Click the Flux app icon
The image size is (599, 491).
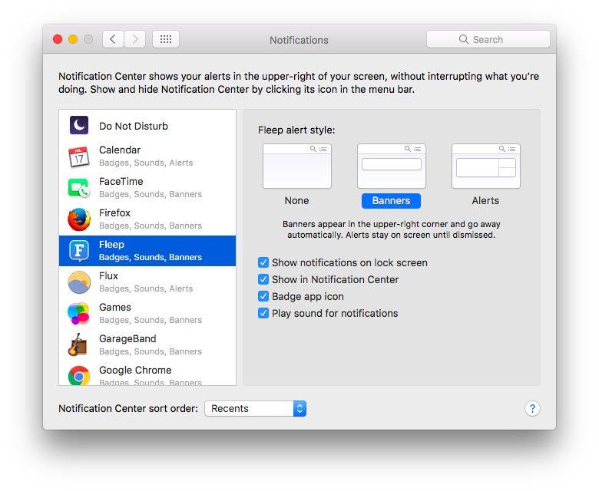point(79,282)
